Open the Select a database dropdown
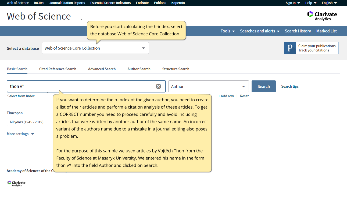This screenshot has height=197, width=347. (x=95, y=48)
